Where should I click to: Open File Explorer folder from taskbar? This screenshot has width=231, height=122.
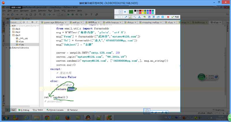37,118
